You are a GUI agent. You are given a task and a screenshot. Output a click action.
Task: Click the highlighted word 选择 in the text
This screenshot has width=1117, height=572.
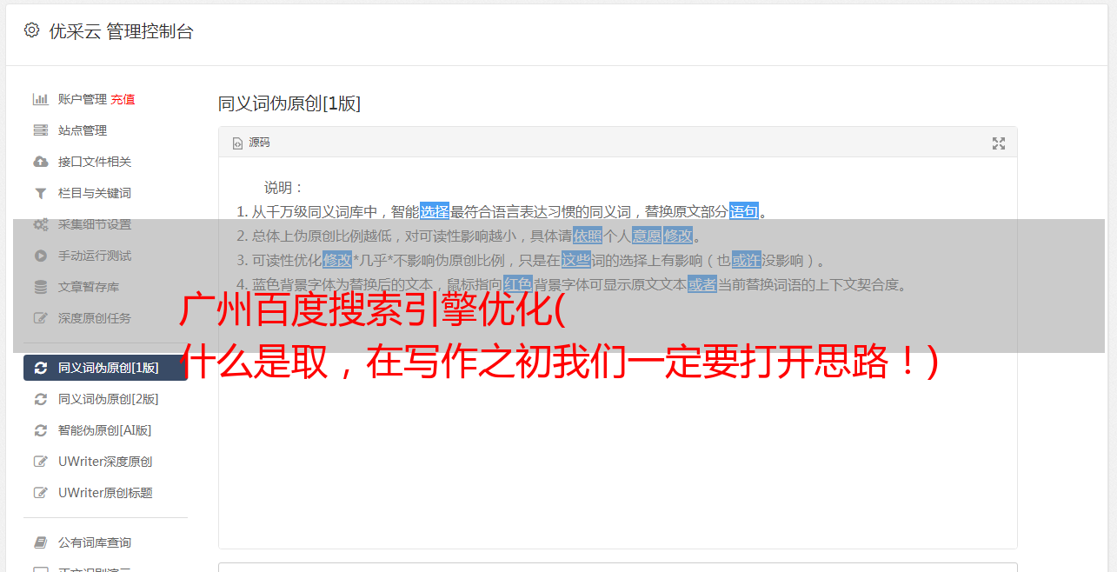435,211
